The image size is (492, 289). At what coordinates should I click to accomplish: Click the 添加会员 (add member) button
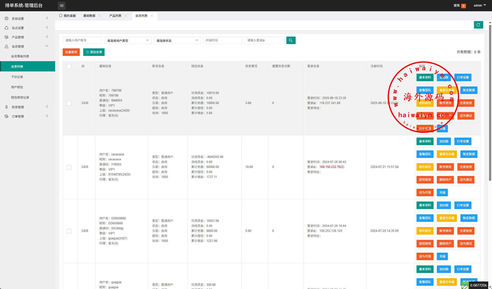tap(94, 52)
